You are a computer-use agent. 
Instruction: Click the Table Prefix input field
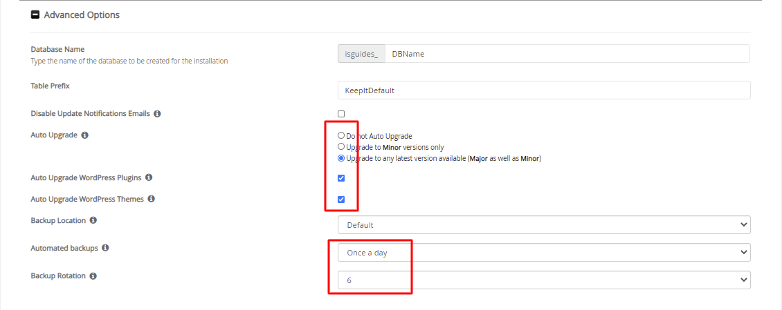click(x=544, y=90)
